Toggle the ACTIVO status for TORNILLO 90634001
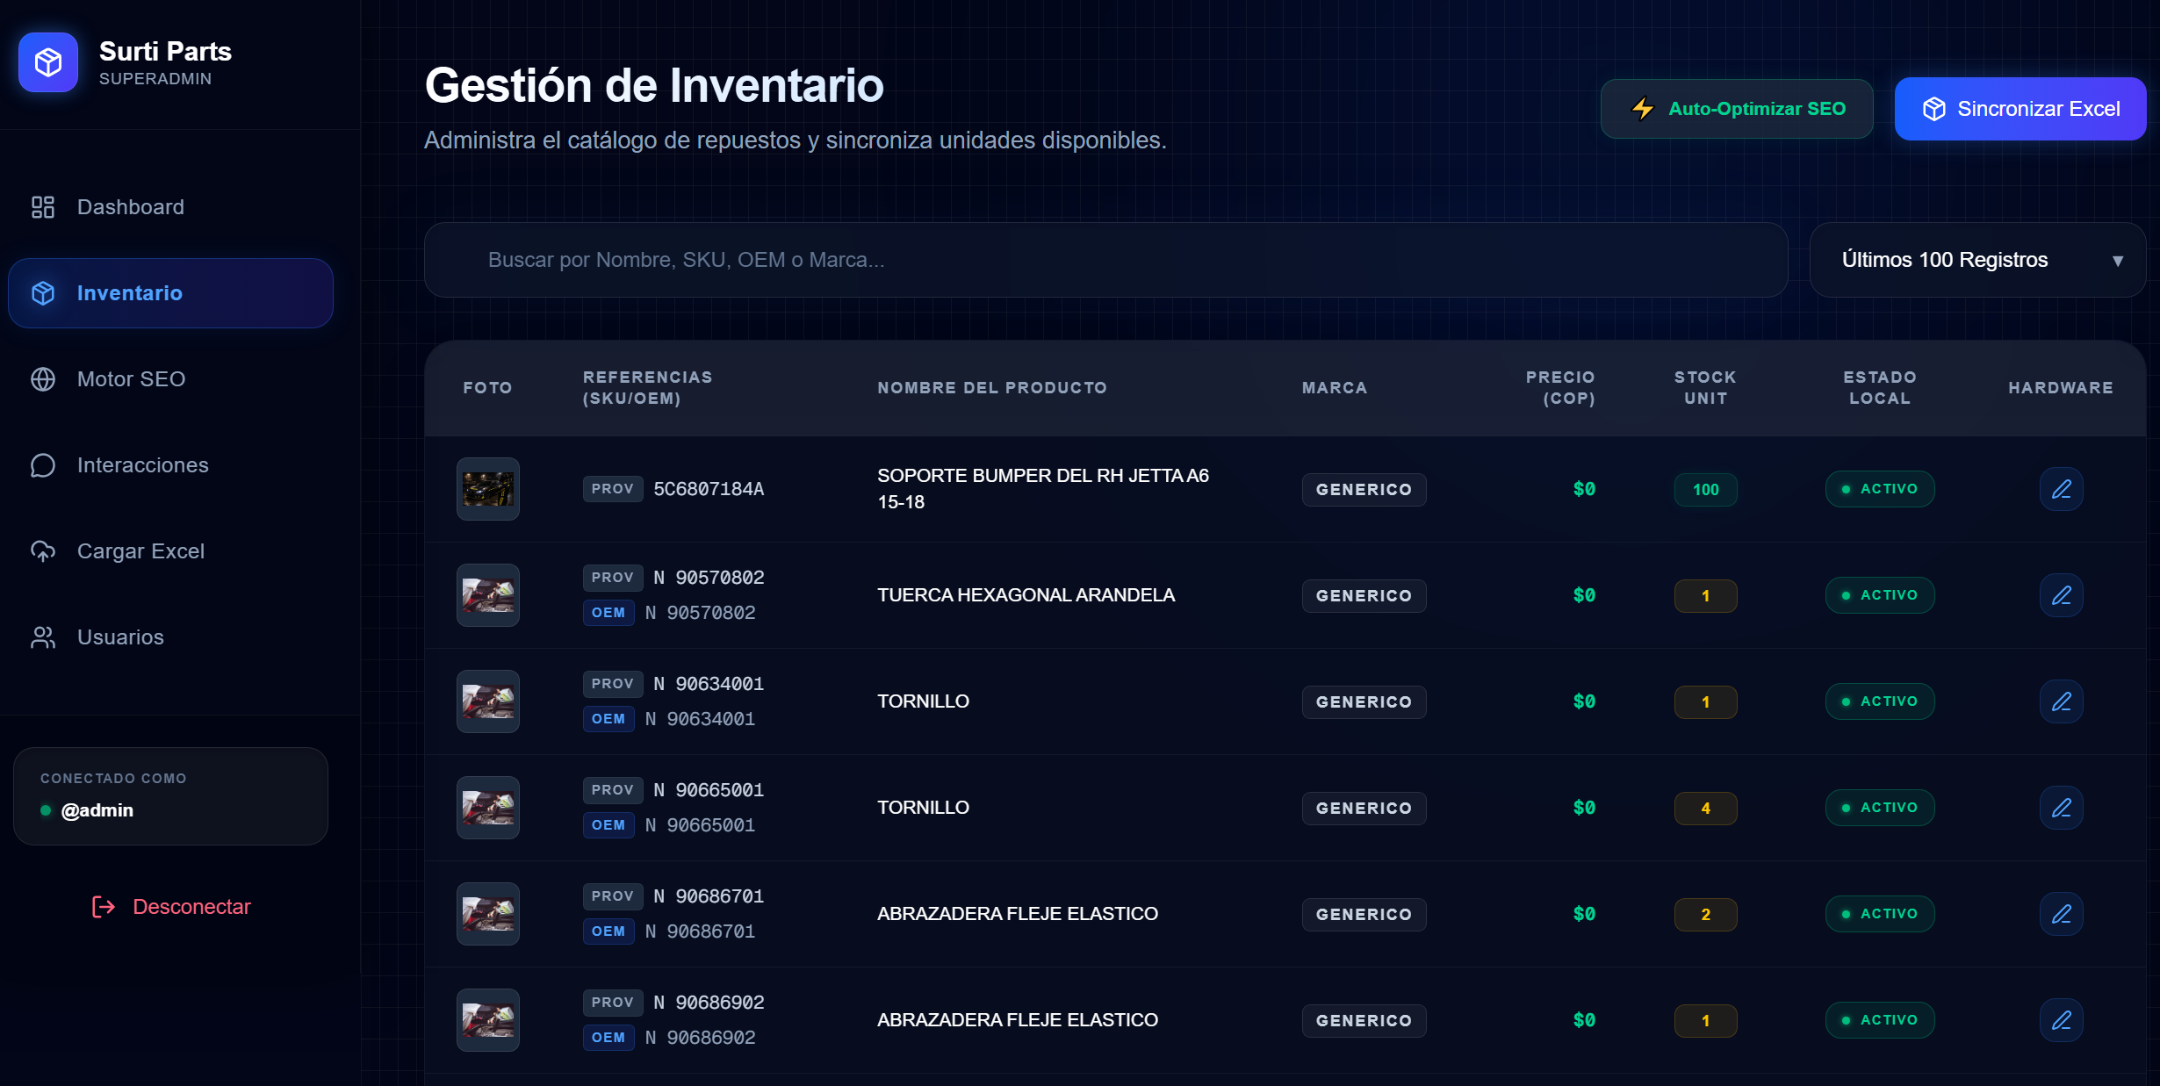The width and height of the screenshot is (2160, 1086). point(1879,701)
